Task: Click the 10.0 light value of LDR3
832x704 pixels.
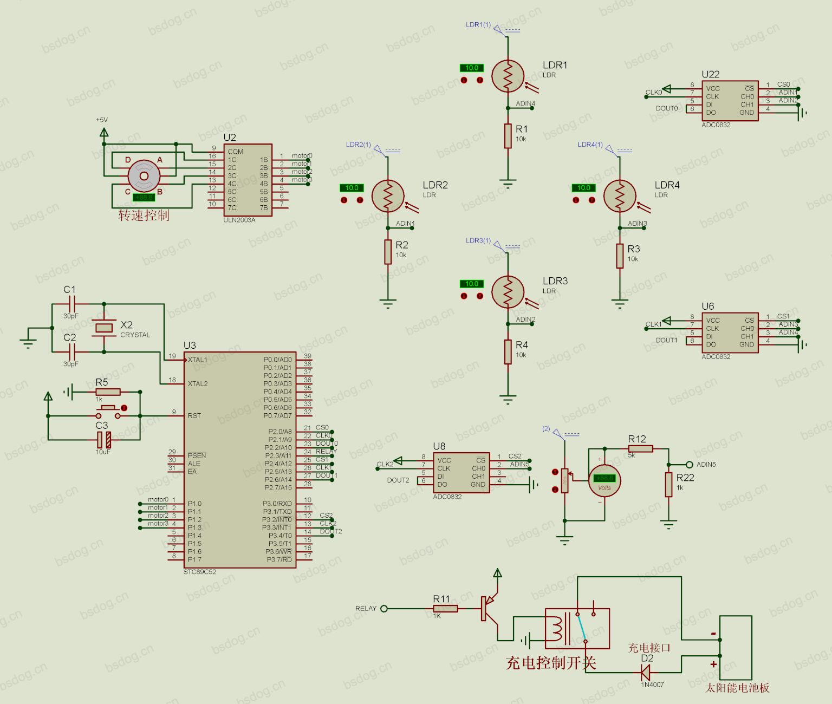Action: point(472,284)
